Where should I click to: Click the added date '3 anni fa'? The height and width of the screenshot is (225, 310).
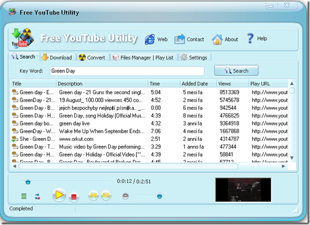pyautogui.click(x=192, y=123)
